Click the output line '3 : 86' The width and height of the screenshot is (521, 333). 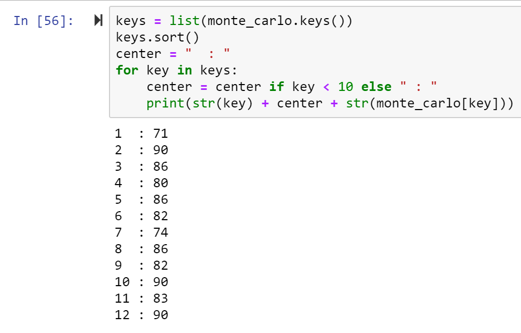click(141, 166)
